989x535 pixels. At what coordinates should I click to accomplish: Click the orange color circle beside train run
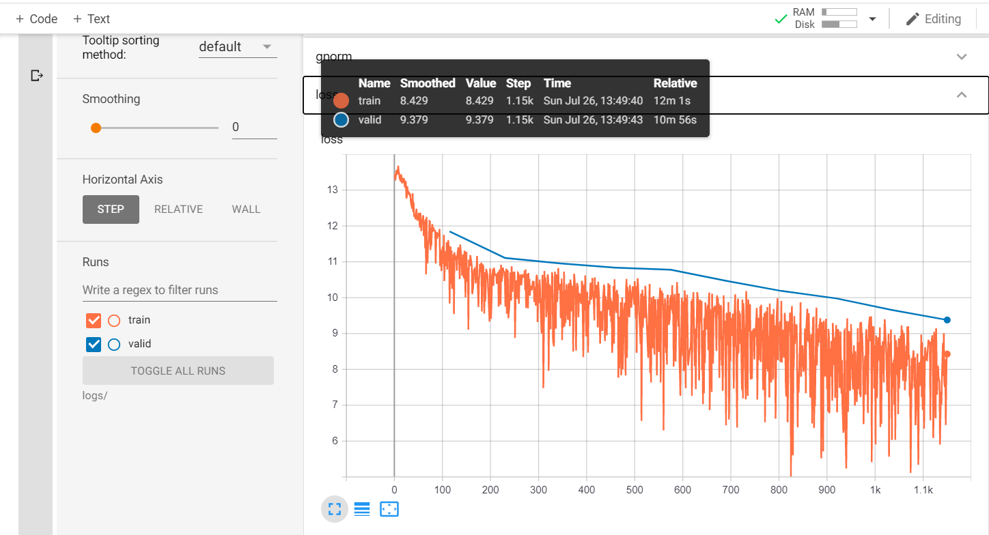(x=113, y=320)
